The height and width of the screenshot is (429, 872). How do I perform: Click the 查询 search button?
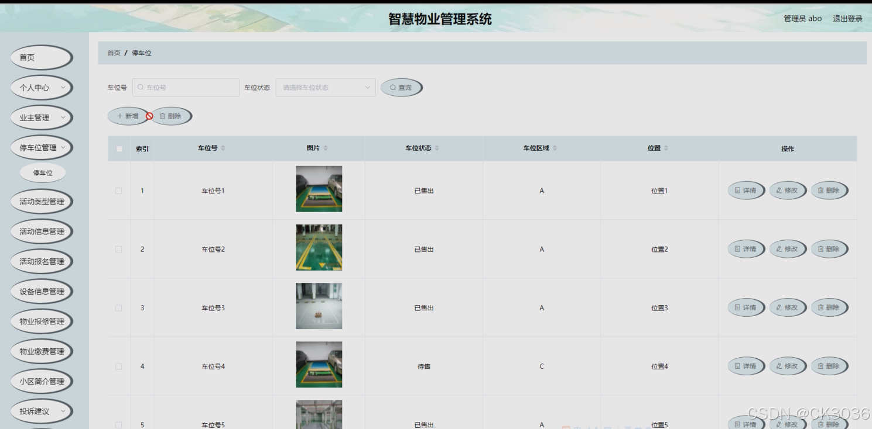pos(401,88)
